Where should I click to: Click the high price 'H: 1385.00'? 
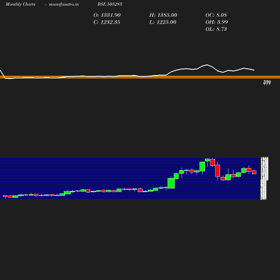[163, 15]
